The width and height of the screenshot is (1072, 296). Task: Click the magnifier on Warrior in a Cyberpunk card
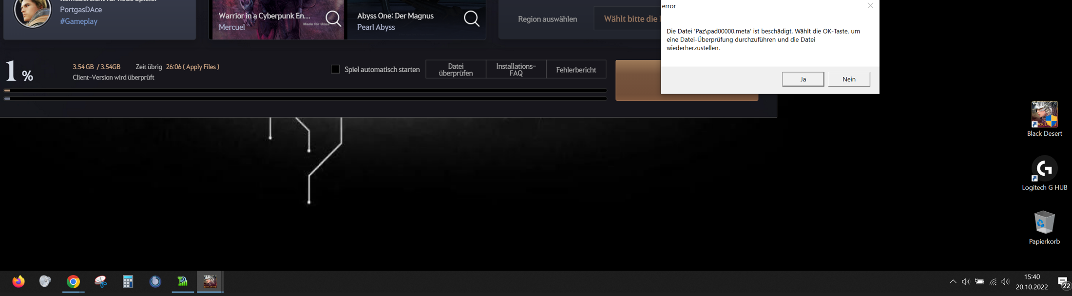pyautogui.click(x=333, y=19)
